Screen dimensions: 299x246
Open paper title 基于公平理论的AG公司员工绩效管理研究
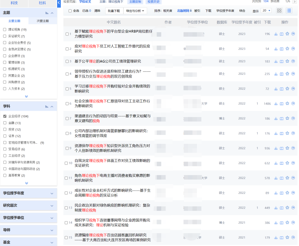[x=108, y=61]
